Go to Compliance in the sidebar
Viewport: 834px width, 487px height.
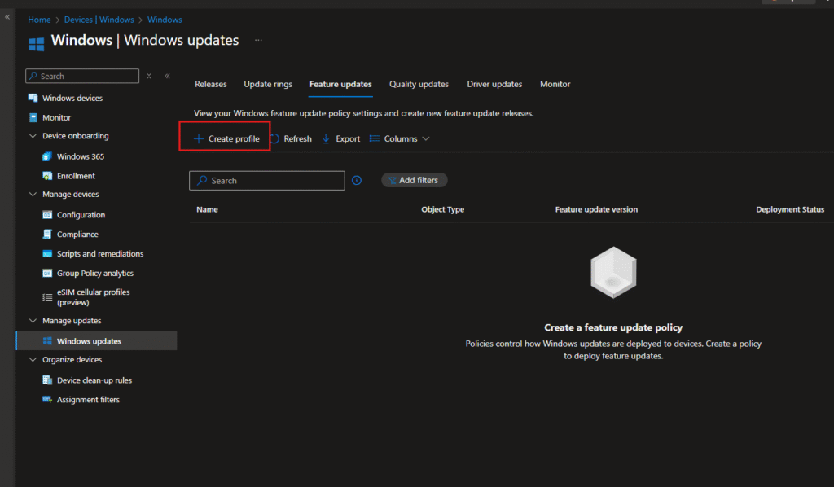point(77,235)
